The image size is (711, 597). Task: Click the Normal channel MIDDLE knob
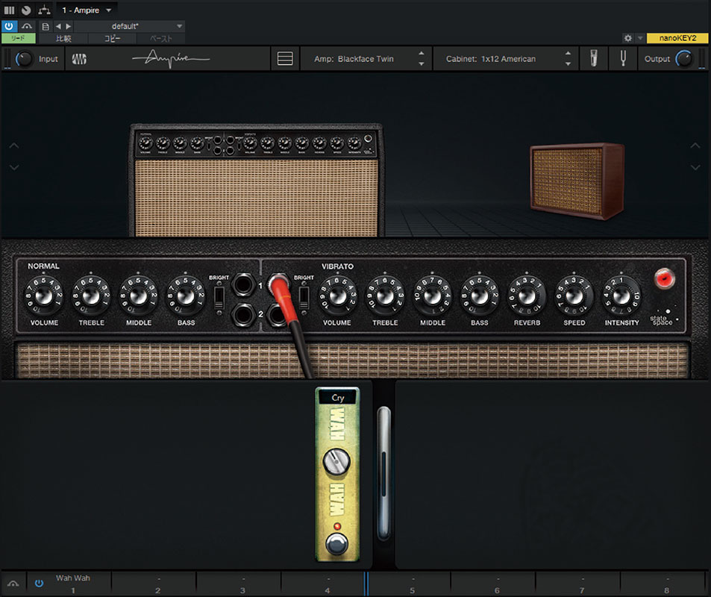138,296
